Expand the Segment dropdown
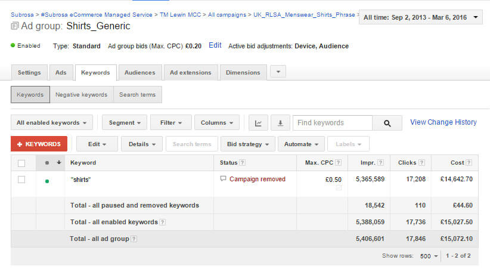Image resolution: width=490 pixels, height=269 pixels. point(125,123)
